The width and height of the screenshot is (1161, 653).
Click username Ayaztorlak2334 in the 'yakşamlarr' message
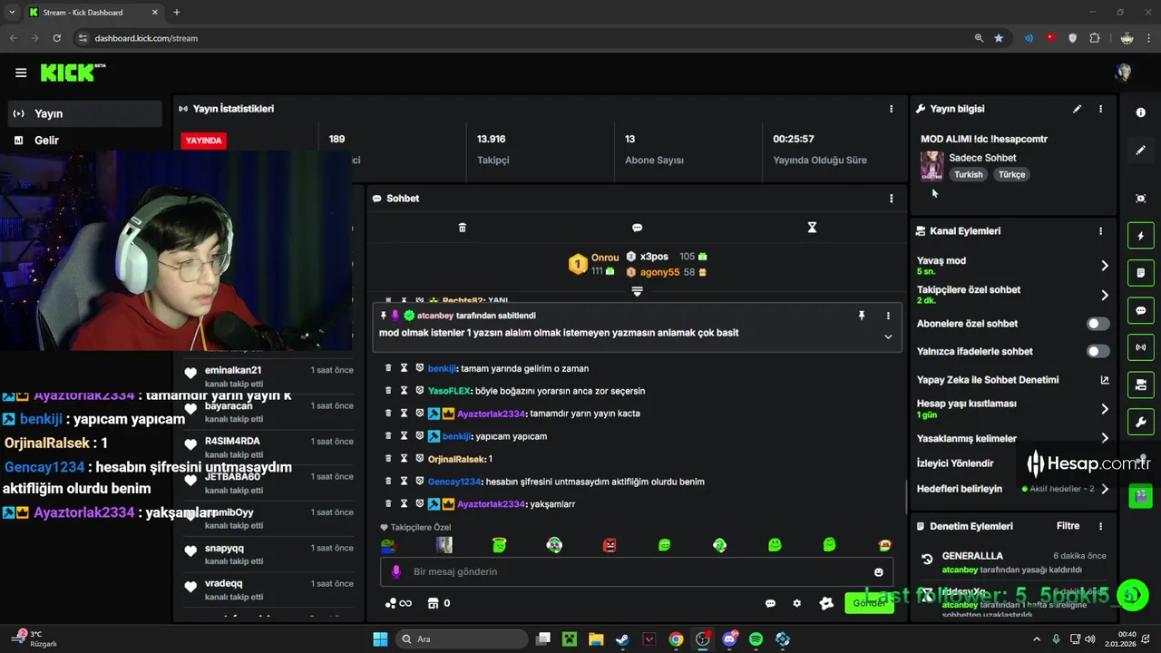(x=491, y=504)
